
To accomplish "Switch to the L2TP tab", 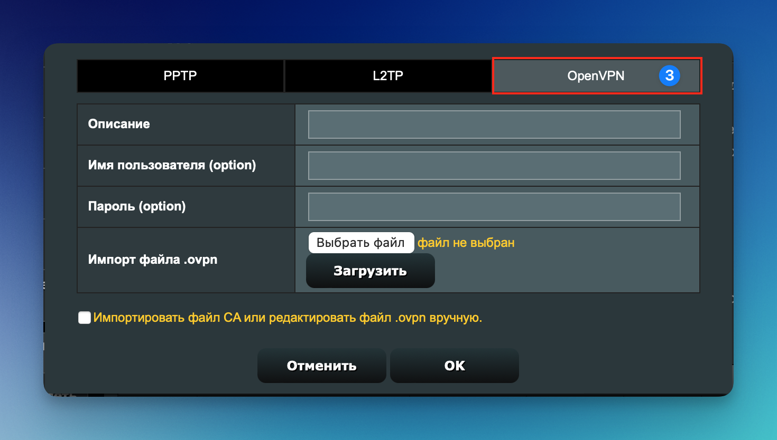I will [388, 75].
